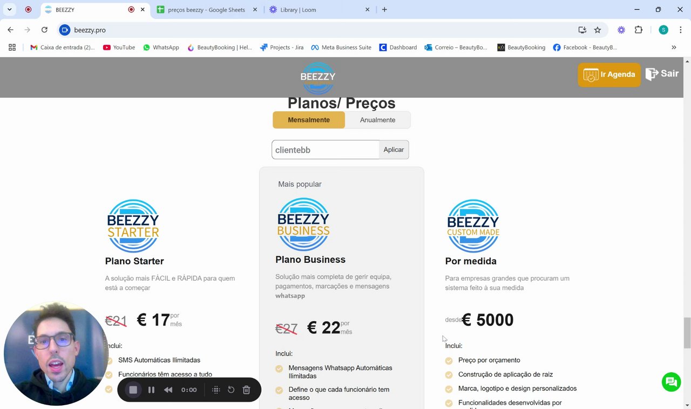Switch to Anualmente billing
Image resolution: width=691 pixels, height=409 pixels.
[x=377, y=120]
